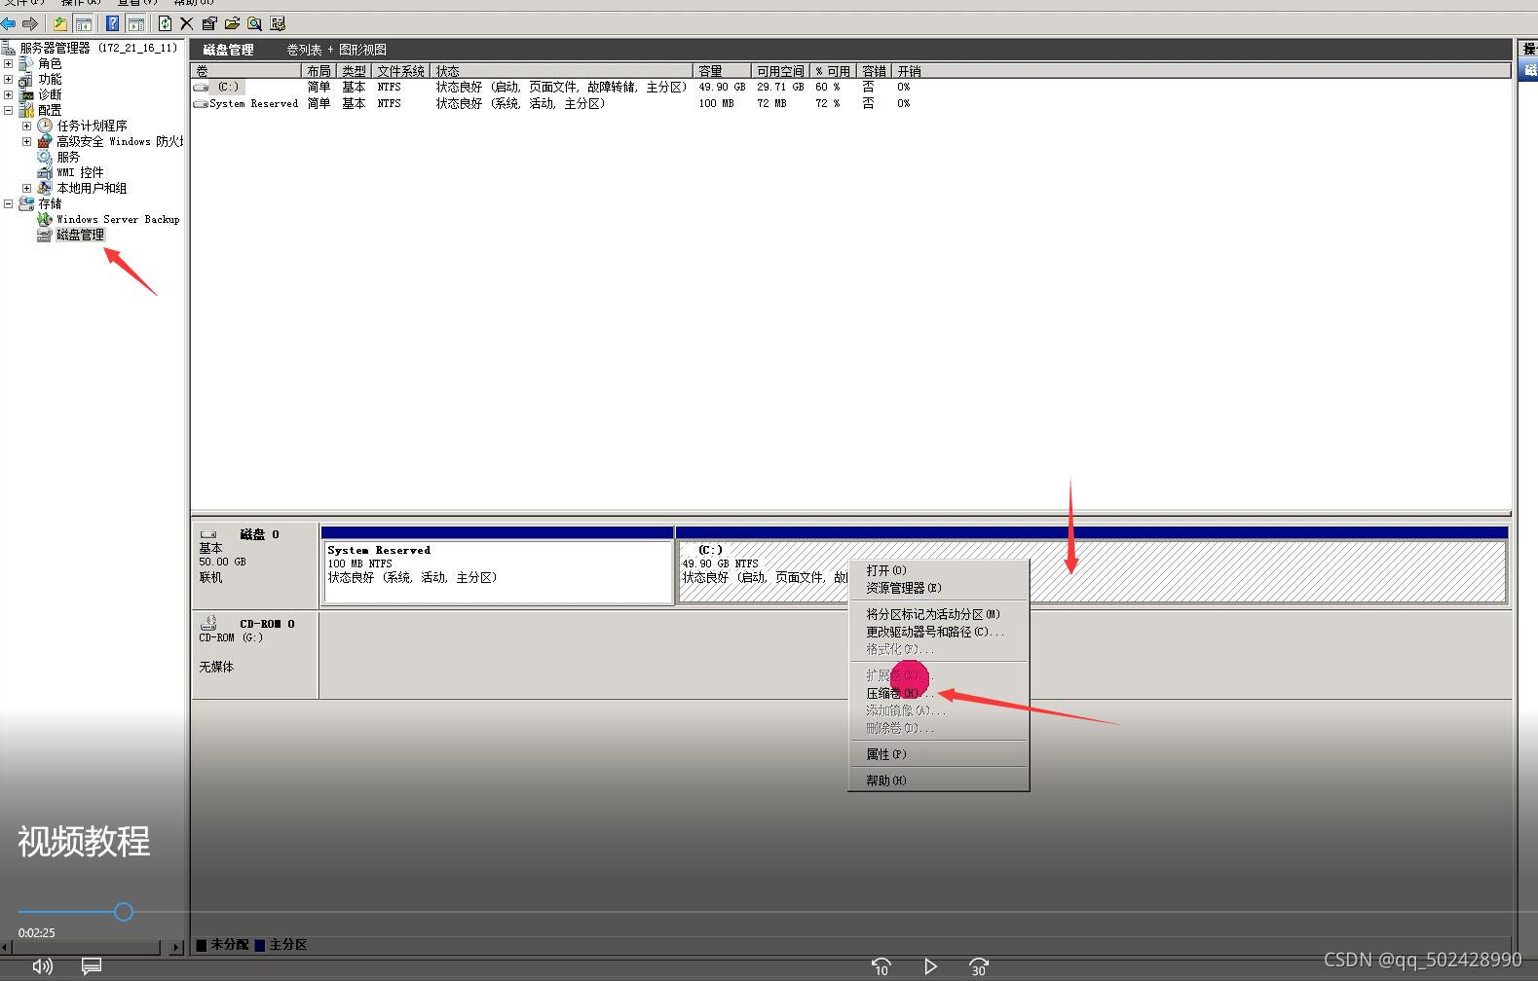This screenshot has height=981, width=1538.
Task: Select 打开(O) in context menu
Action: (939, 570)
